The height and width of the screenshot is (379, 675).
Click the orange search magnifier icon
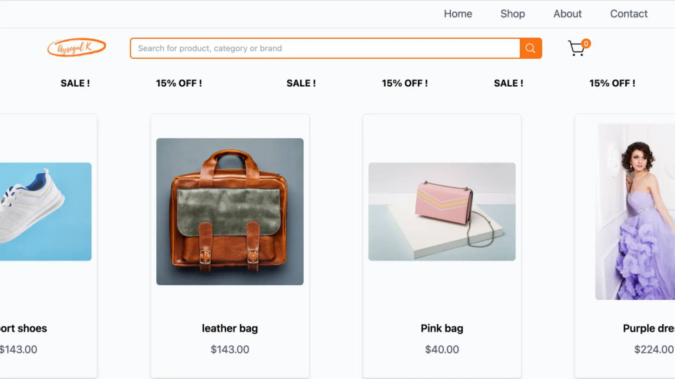pyautogui.click(x=531, y=48)
